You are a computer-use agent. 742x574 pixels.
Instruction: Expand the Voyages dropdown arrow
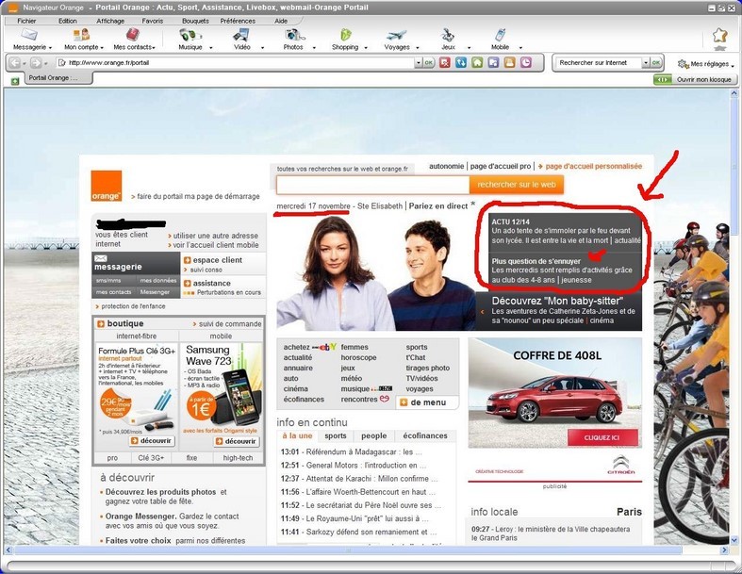[x=418, y=48]
